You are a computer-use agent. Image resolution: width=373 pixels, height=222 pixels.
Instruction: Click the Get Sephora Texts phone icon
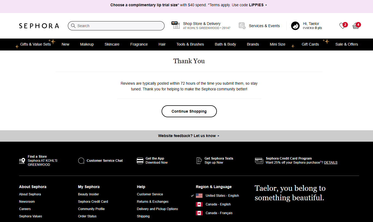199,161
